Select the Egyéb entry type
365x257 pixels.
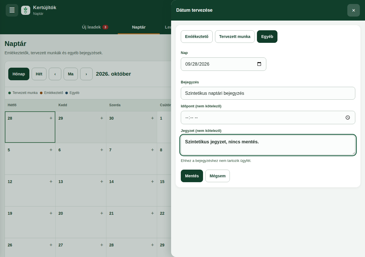click(267, 37)
